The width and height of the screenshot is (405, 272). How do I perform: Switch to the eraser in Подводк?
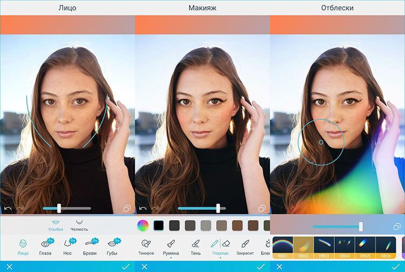[x=226, y=243]
